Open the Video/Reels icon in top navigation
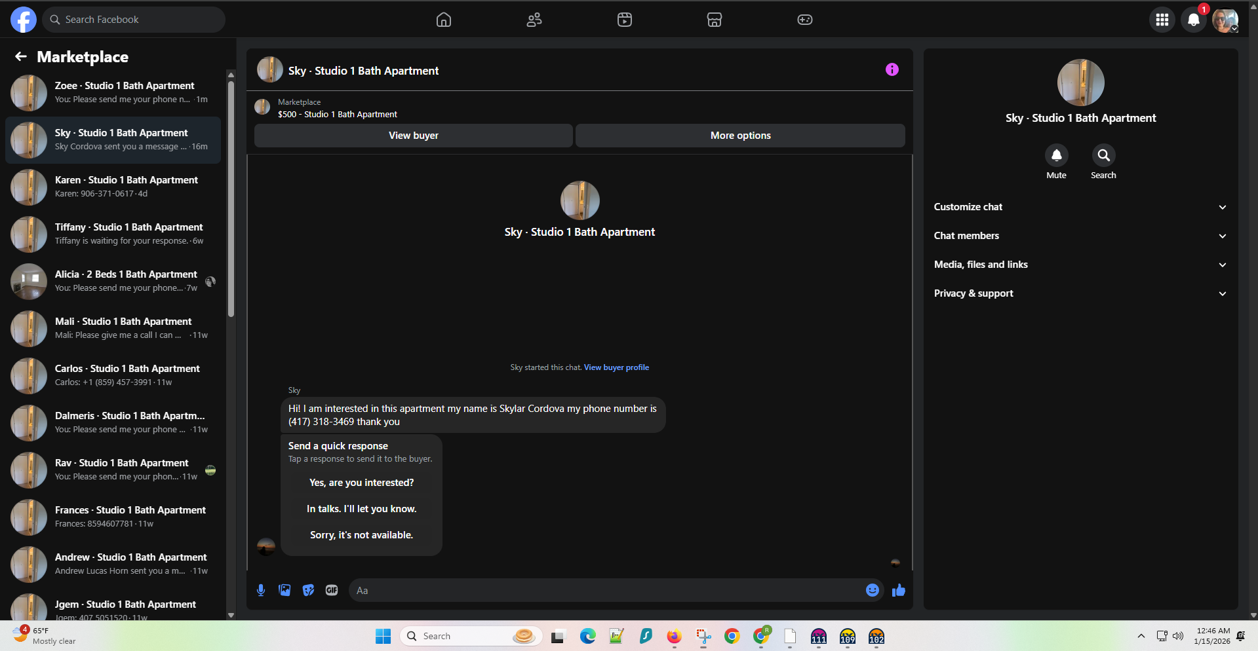 (x=625, y=20)
